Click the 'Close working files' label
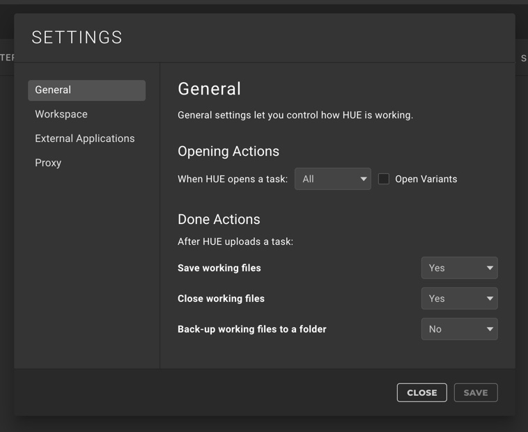Image resolution: width=528 pixels, height=432 pixels. [222, 298]
